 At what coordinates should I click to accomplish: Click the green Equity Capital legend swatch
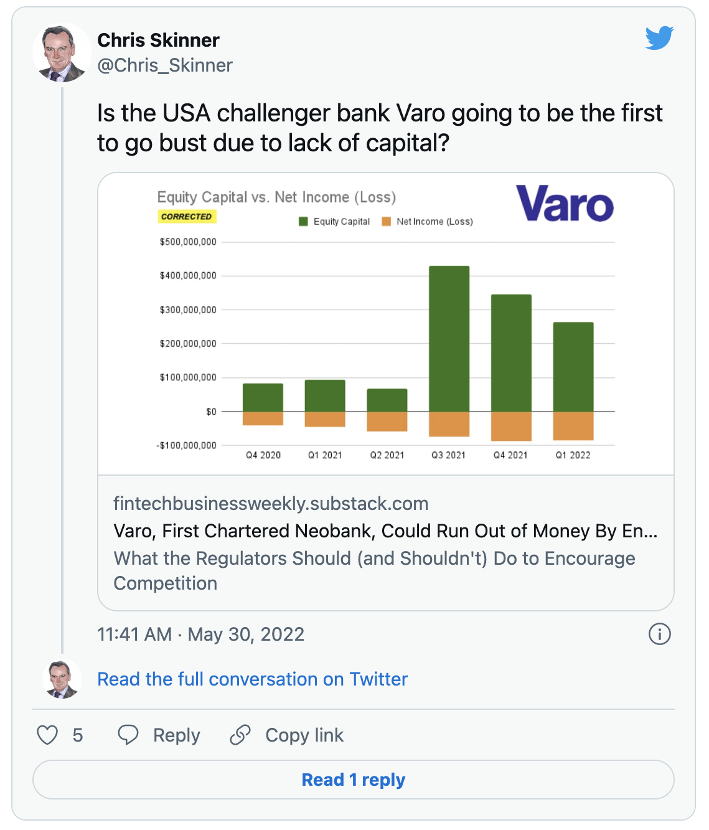click(304, 222)
